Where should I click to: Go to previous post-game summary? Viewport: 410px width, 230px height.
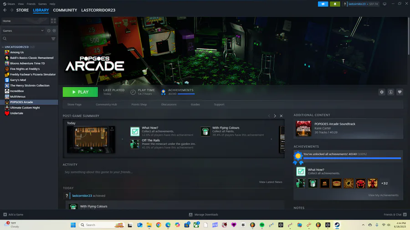269,116
